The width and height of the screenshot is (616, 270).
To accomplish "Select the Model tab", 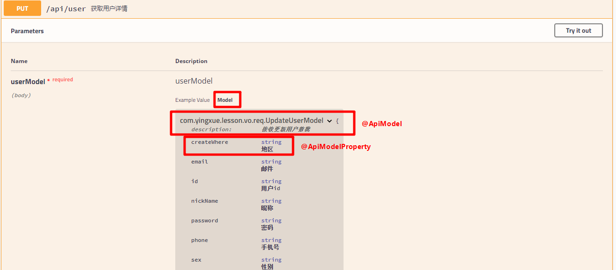I will (227, 99).
